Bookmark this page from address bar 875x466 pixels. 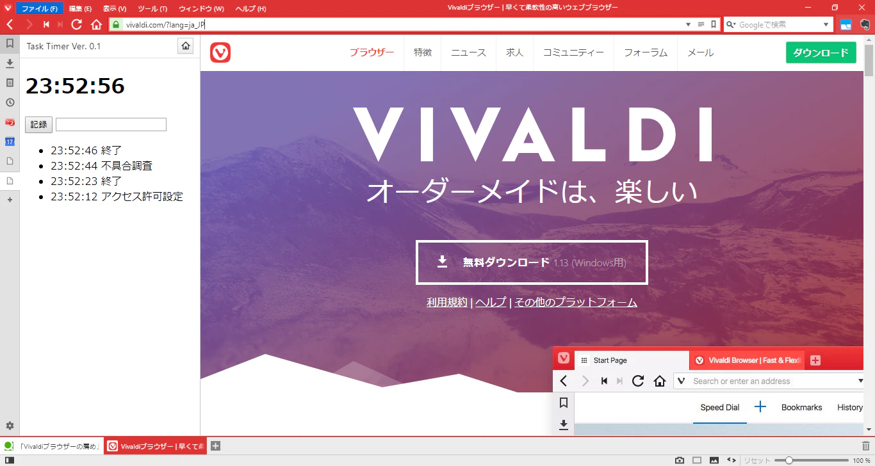(714, 24)
